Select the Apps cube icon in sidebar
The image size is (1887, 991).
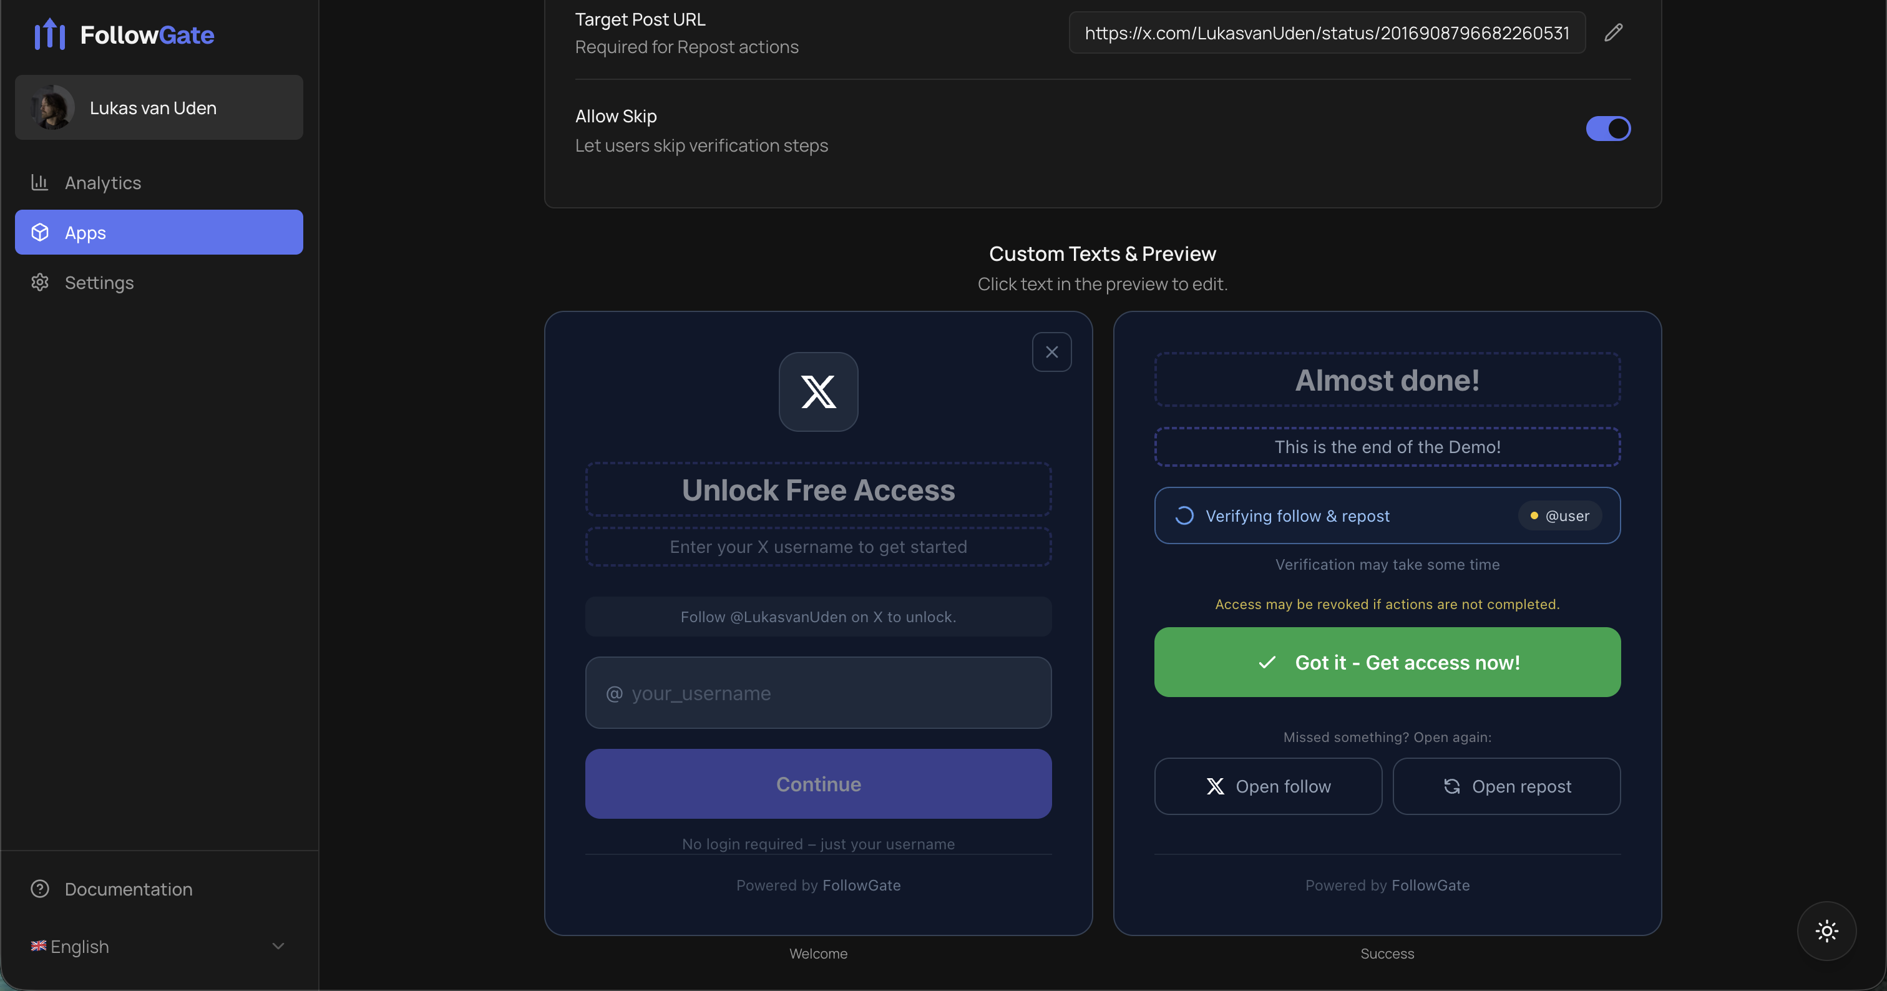pyautogui.click(x=41, y=232)
